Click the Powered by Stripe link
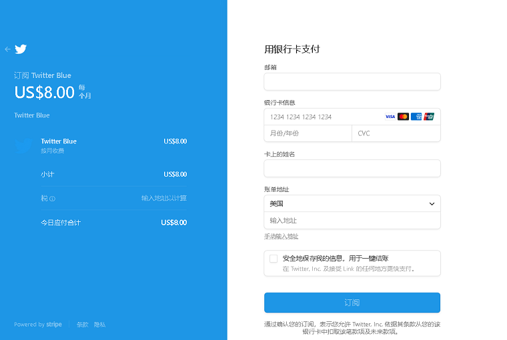The width and height of the screenshot is (507, 340). click(38, 325)
